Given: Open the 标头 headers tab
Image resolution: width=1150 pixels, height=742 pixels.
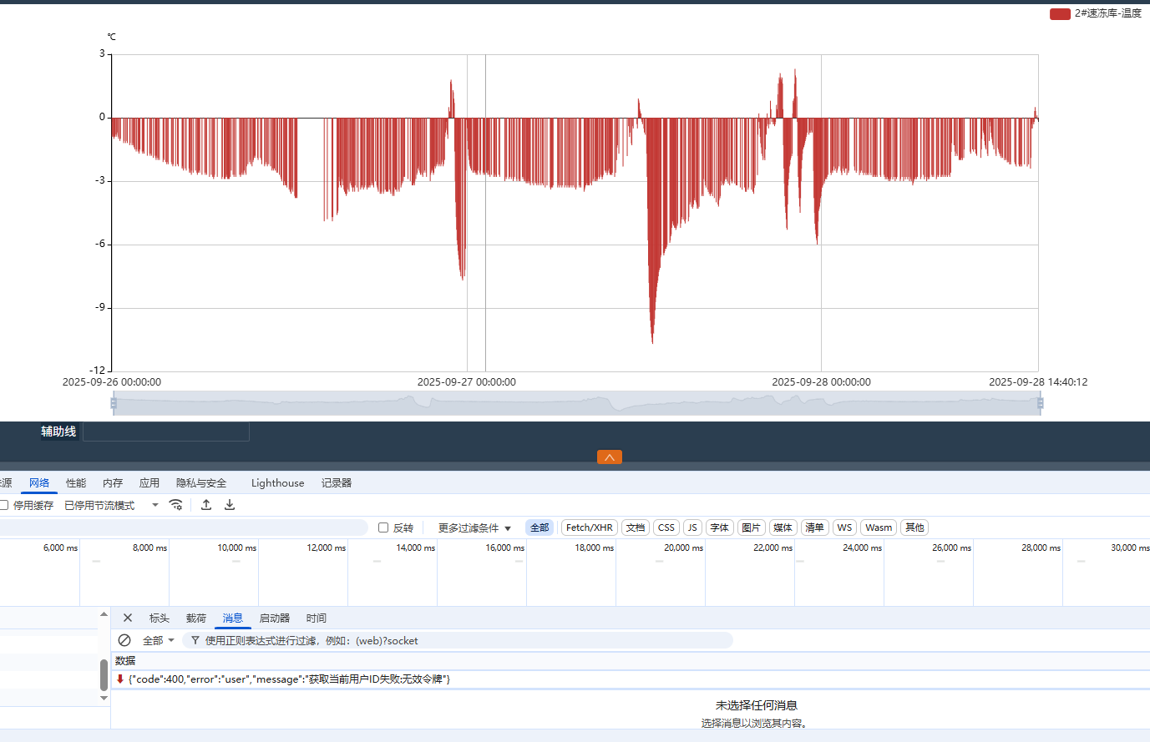Looking at the screenshot, I should pos(159,618).
